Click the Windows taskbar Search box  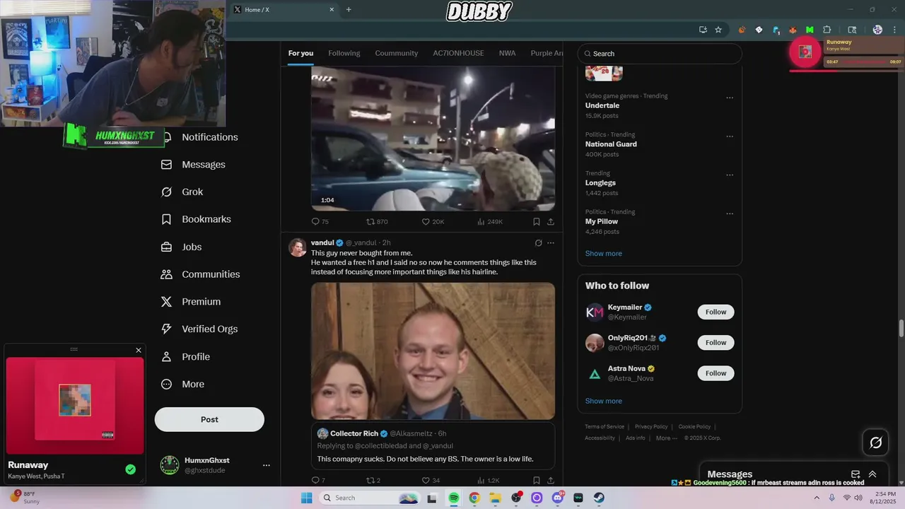pyautogui.click(x=369, y=498)
